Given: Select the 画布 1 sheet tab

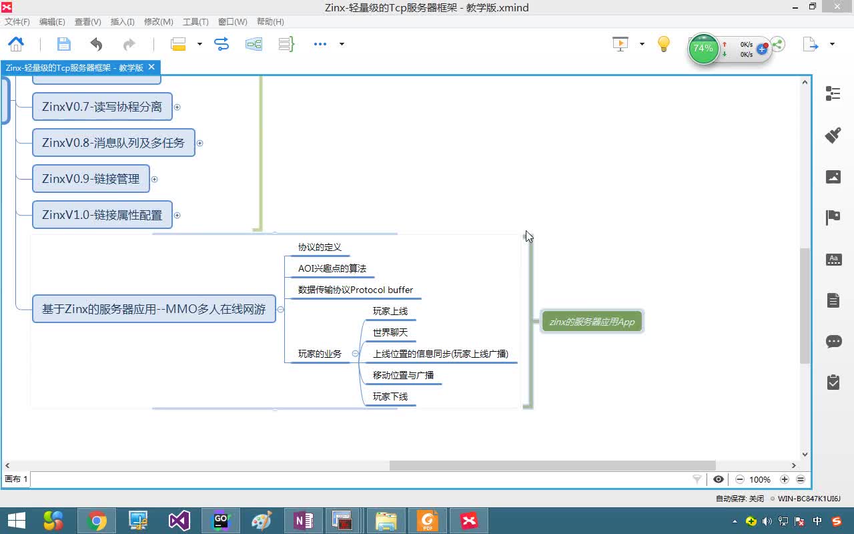Looking at the screenshot, I should [17, 479].
